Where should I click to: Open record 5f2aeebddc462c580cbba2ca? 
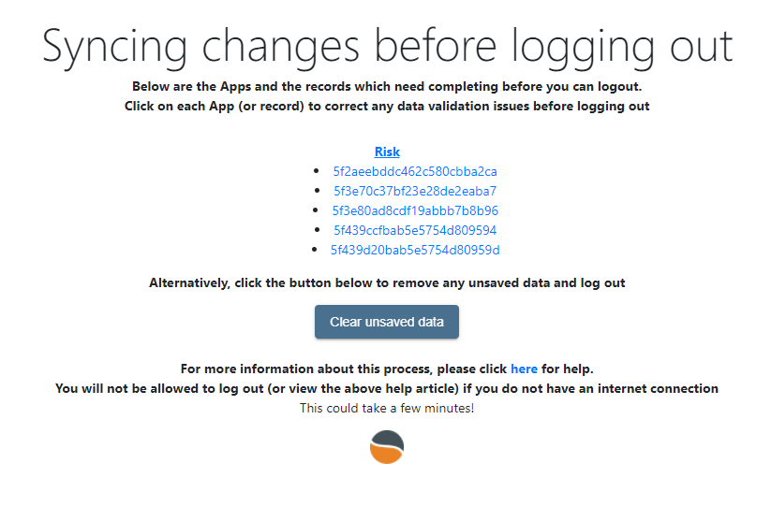point(415,171)
